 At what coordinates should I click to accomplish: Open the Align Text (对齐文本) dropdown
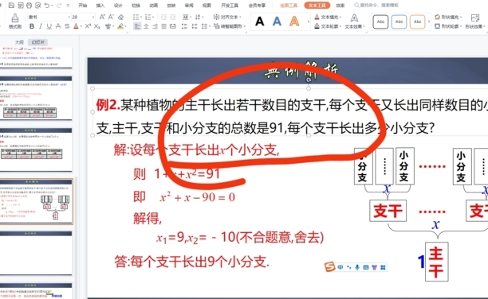[228, 17]
